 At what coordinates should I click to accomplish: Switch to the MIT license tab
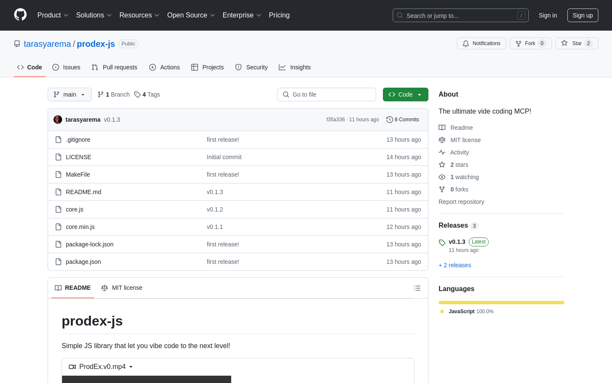[x=122, y=288]
